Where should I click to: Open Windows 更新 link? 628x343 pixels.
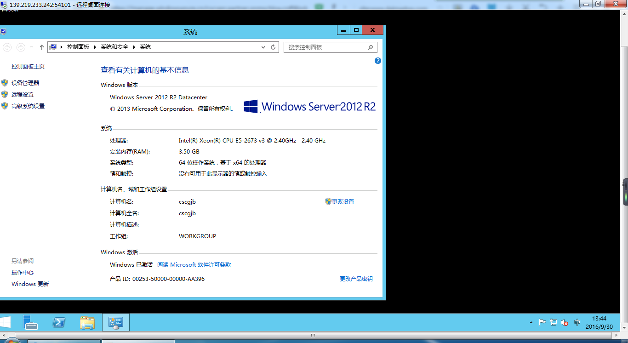pyautogui.click(x=30, y=284)
